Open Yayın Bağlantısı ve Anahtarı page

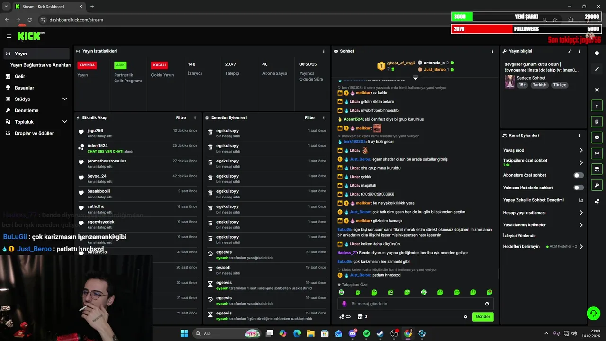41,65
